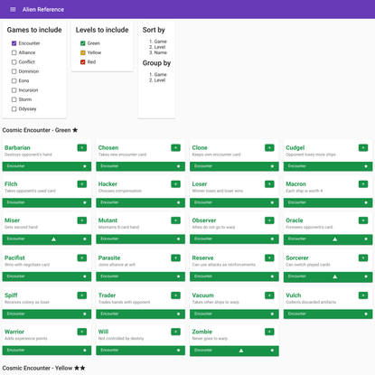This screenshot has height=375, width=375.
Task: Click the Alien Reference title
Action: pyautogui.click(x=43, y=9)
